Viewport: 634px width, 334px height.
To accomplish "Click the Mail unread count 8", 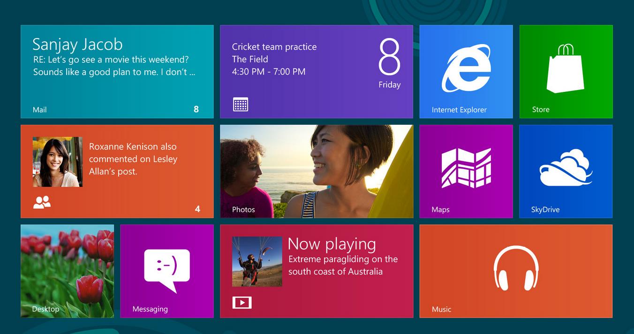I will (196, 109).
